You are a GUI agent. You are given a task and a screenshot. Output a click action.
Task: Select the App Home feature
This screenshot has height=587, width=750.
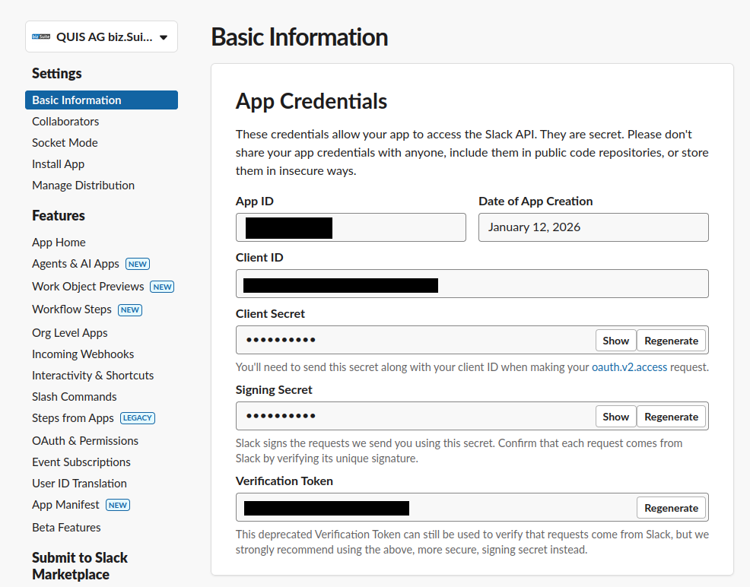click(x=59, y=242)
